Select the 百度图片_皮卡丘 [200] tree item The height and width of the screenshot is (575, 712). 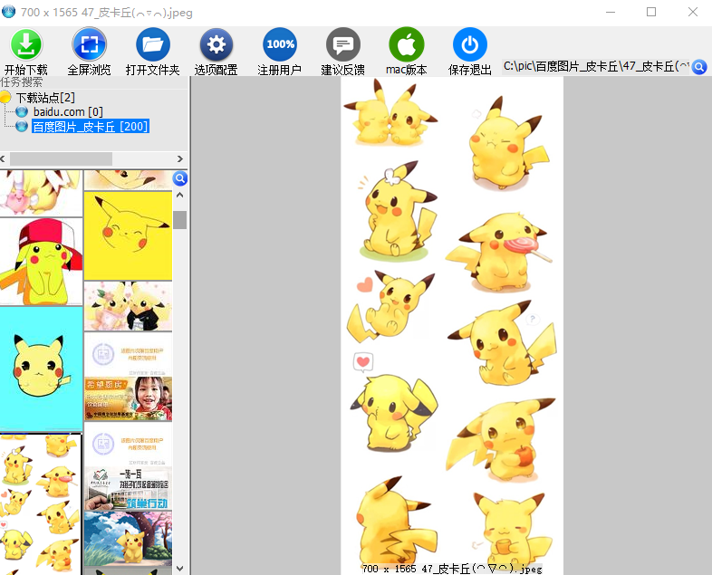click(x=91, y=127)
